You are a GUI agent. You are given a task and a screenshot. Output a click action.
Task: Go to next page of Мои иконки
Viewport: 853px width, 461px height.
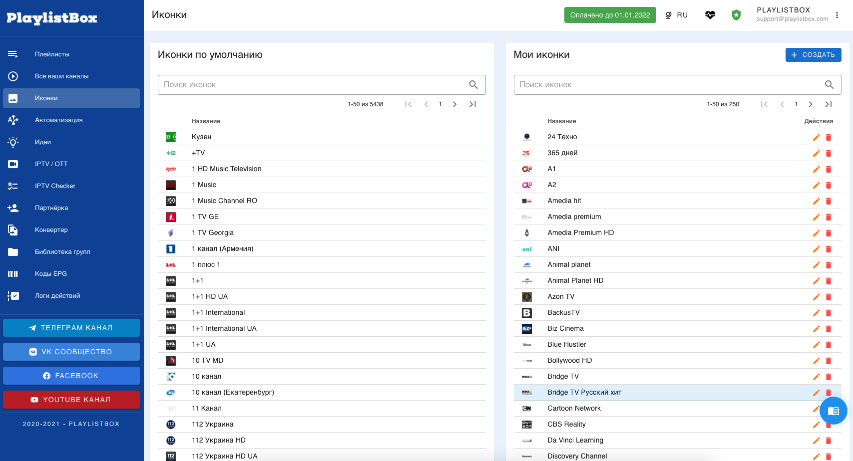click(x=811, y=104)
